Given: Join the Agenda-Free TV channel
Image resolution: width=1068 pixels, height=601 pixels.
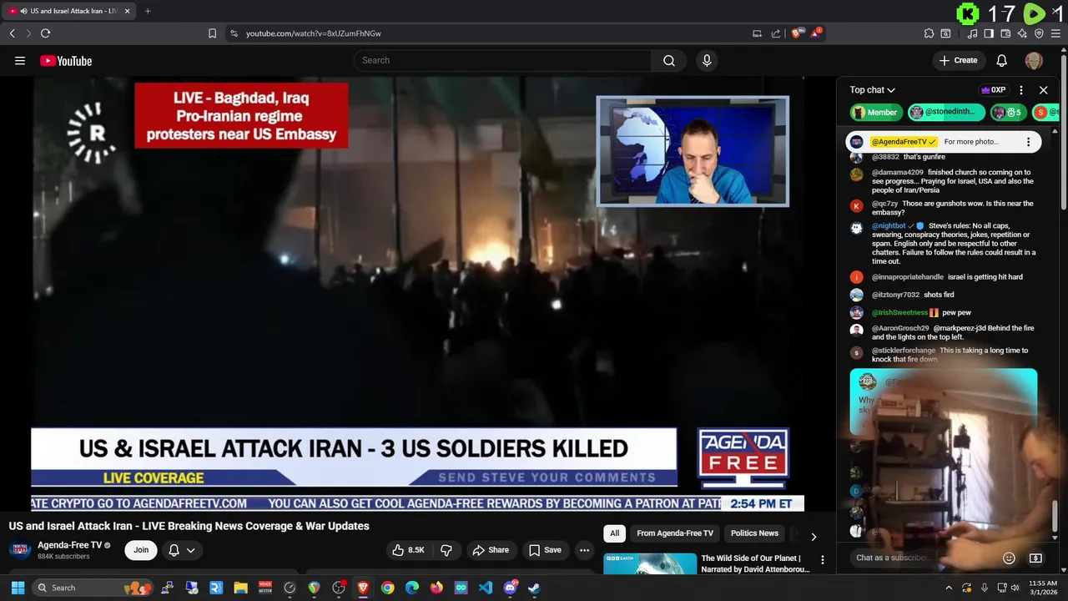Looking at the screenshot, I should point(141,550).
